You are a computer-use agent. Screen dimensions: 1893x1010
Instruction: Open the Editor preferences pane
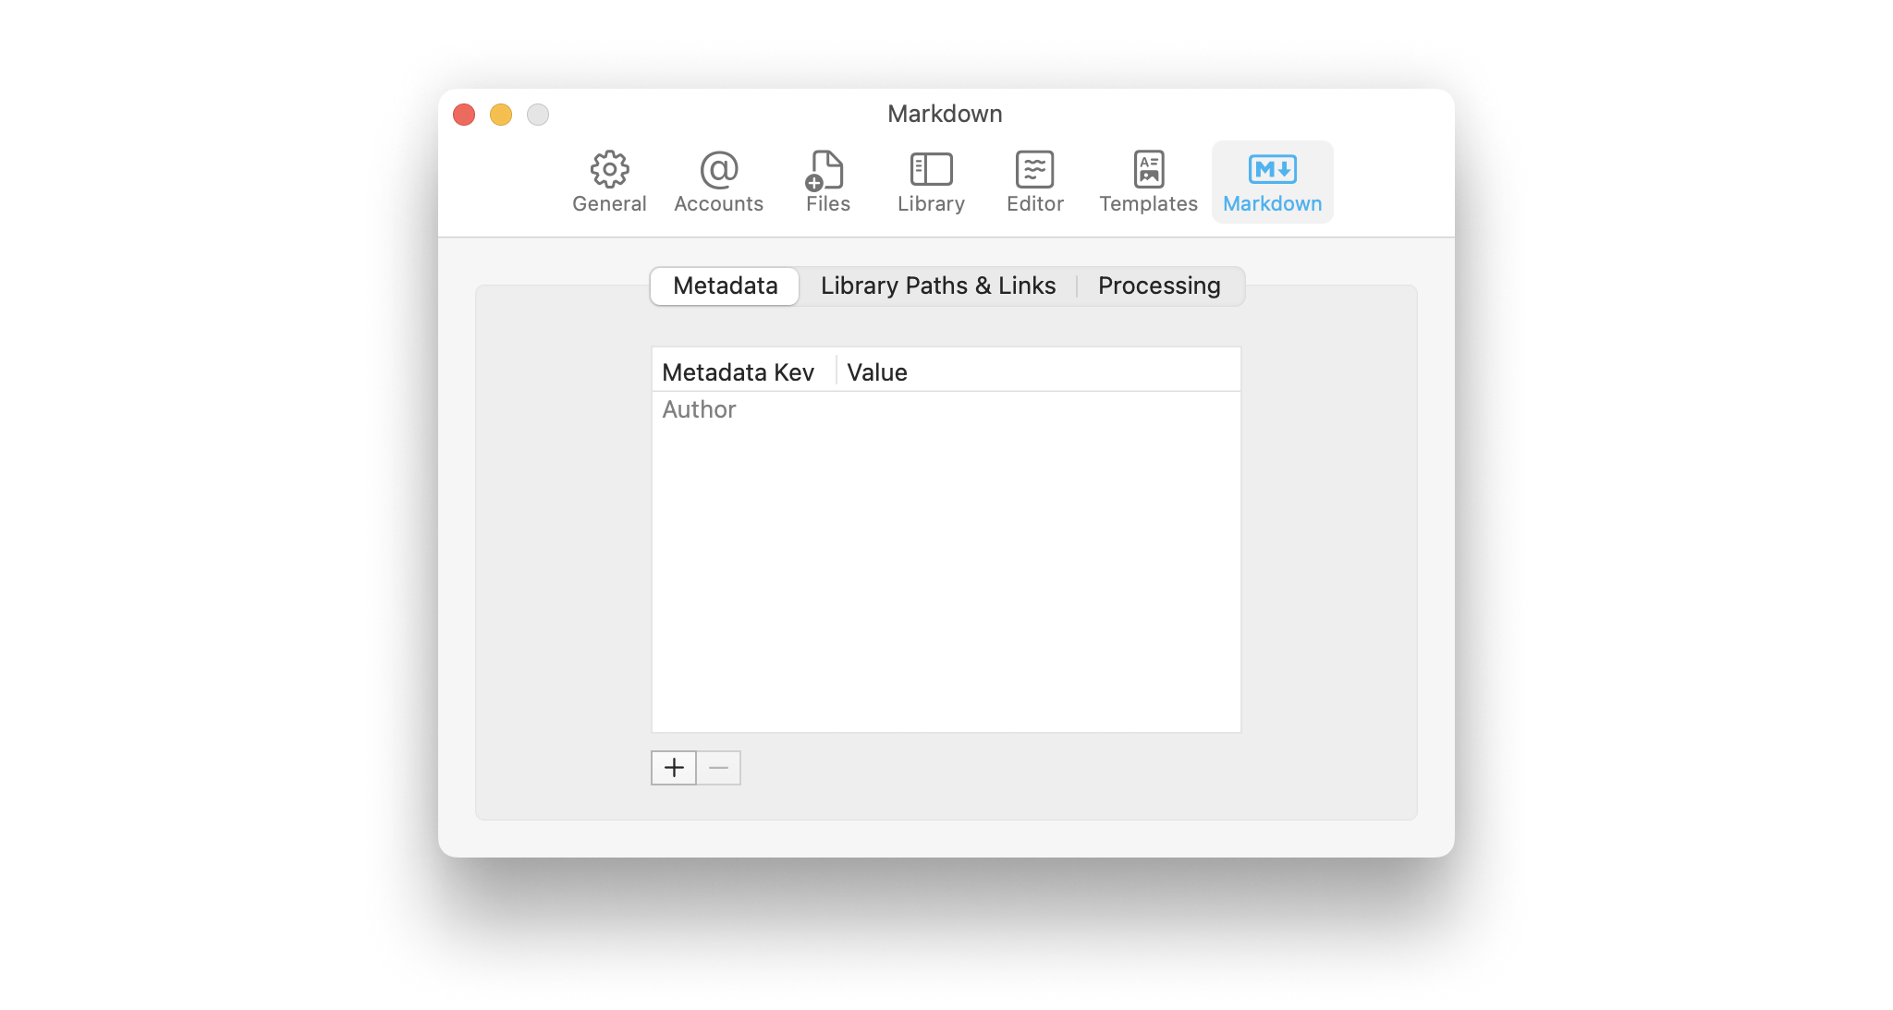click(1034, 180)
